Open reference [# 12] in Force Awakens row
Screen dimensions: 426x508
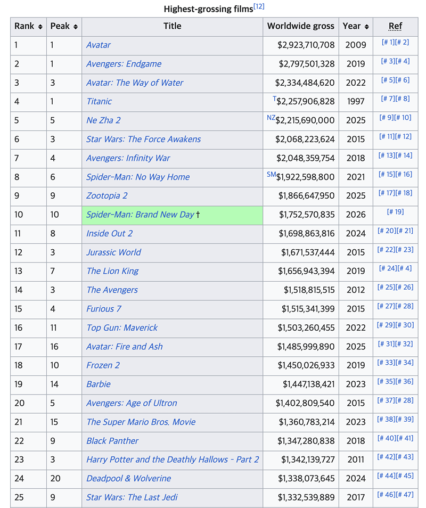[x=403, y=136]
